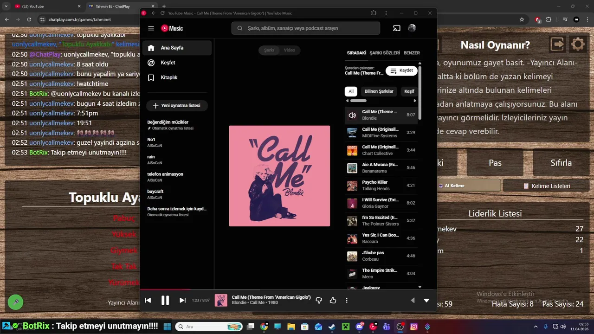Image resolution: width=594 pixels, height=334 pixels.
Task: Open Steam from the taskbar
Action: pyautogui.click(x=332, y=327)
